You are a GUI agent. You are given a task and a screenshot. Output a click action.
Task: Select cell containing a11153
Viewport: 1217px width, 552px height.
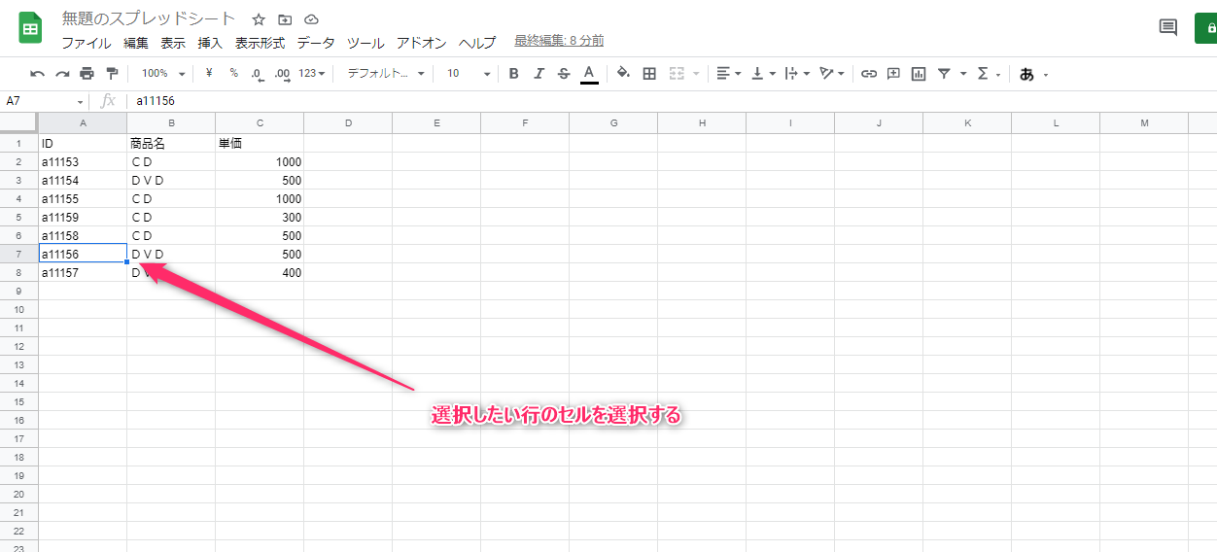point(83,162)
